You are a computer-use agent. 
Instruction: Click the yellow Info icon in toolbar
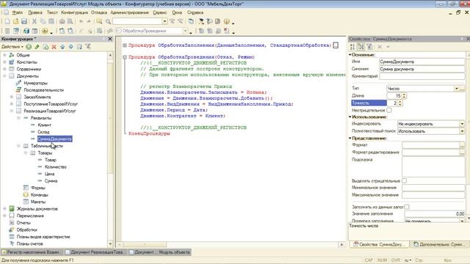(x=227, y=21)
